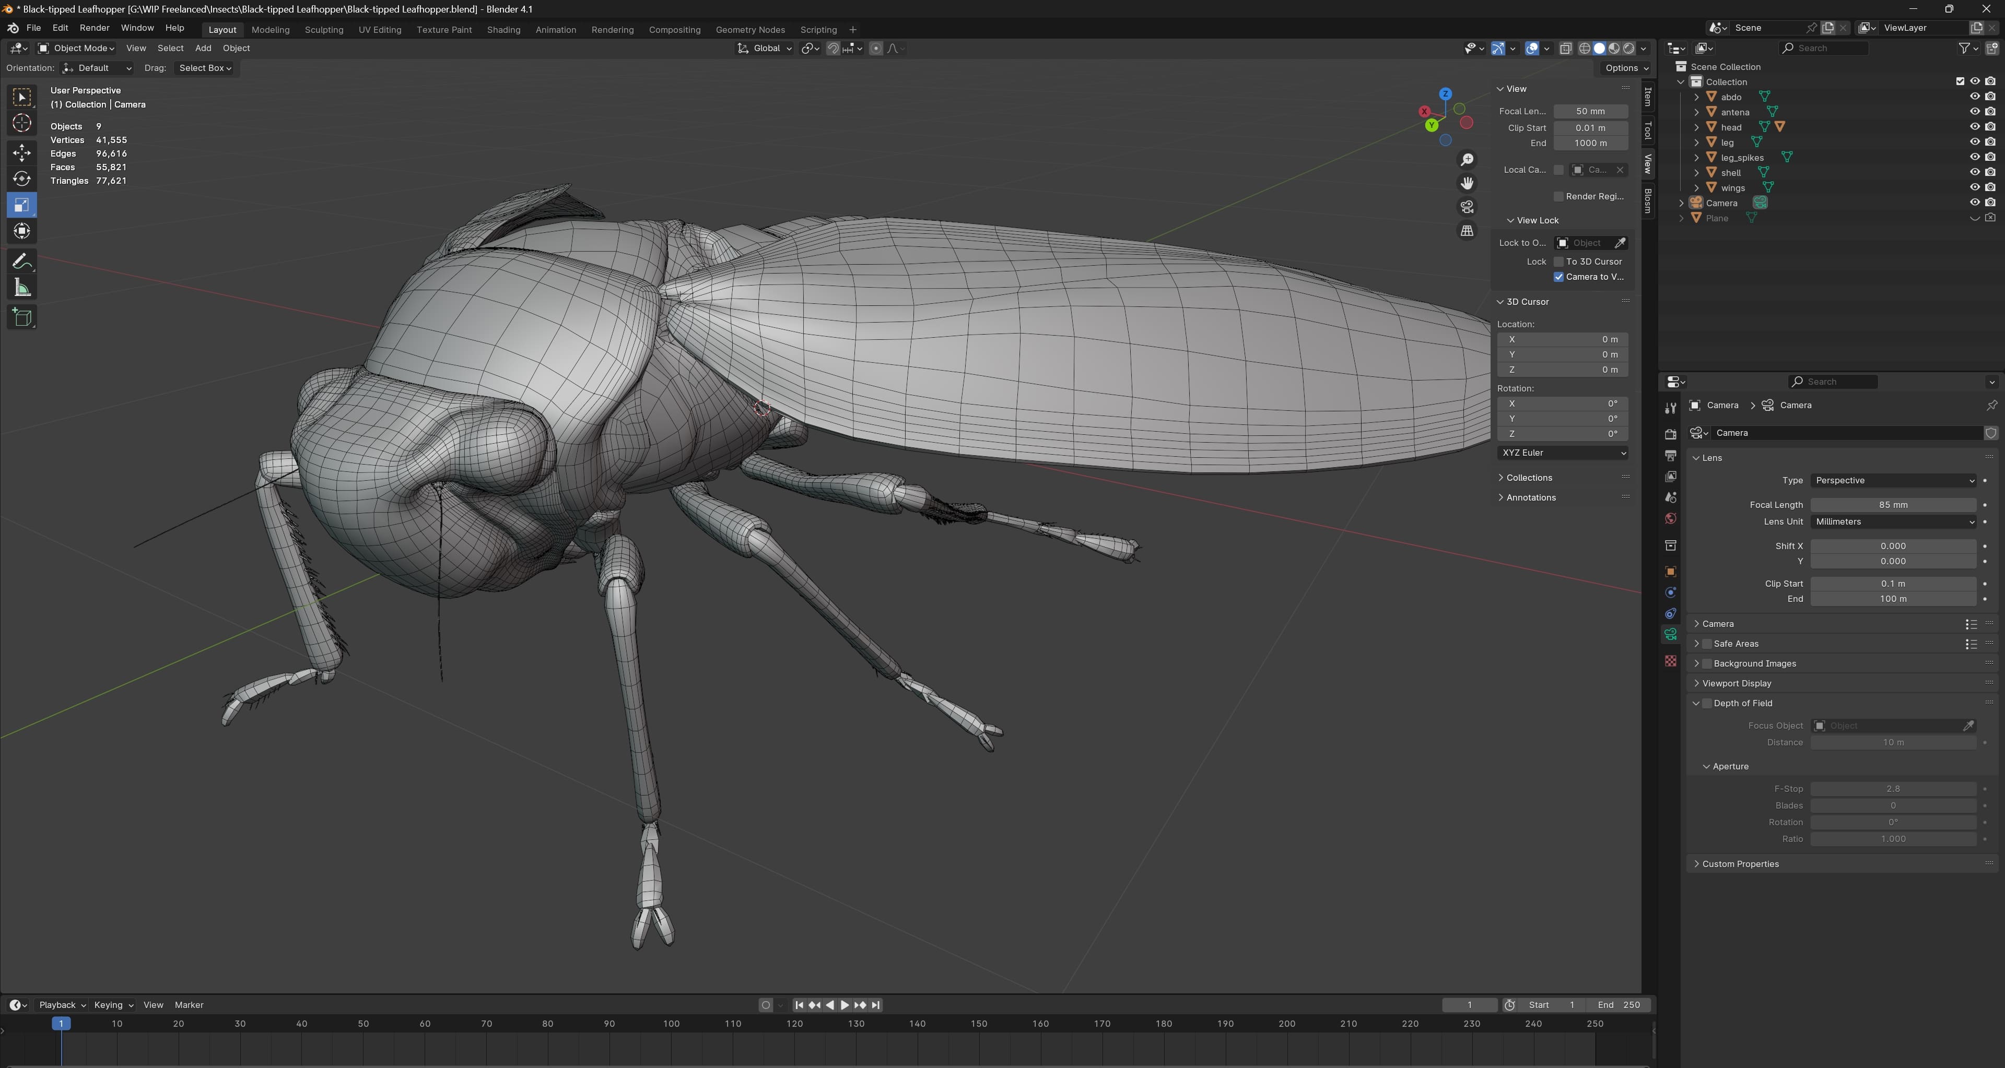Expand the Safe Areas panel
2005x1068 pixels.
click(x=1697, y=643)
